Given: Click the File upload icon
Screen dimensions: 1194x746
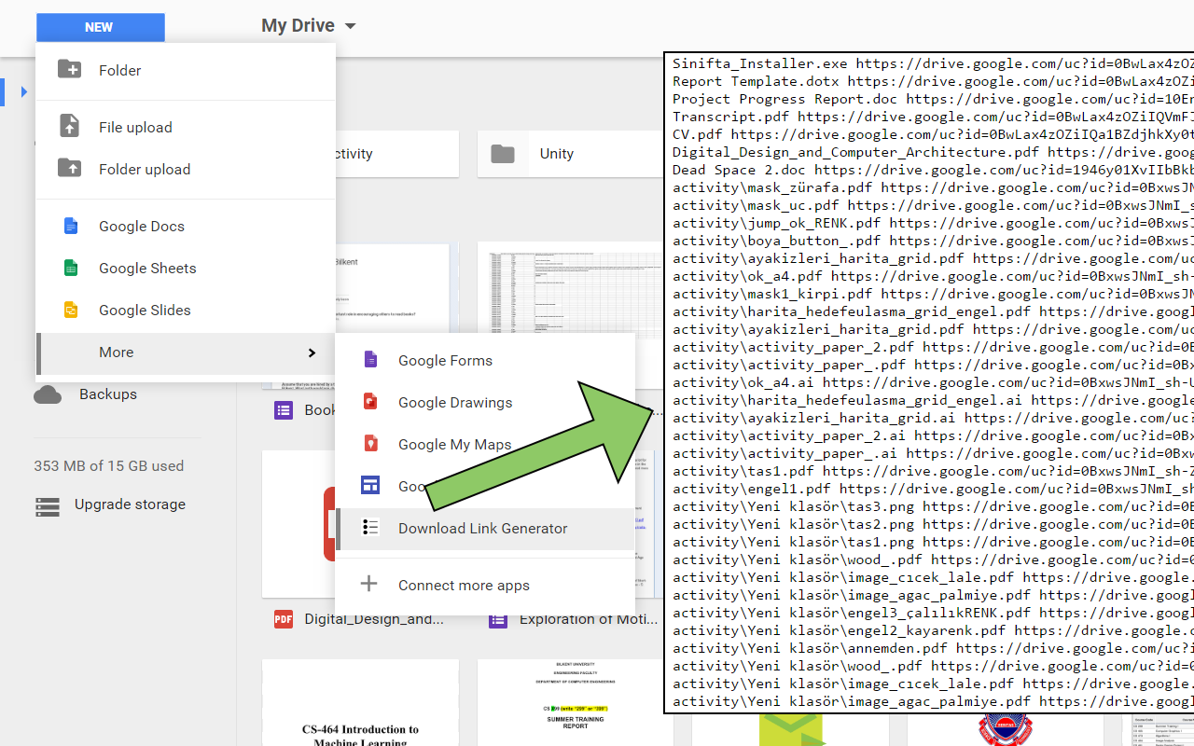Looking at the screenshot, I should tap(69, 126).
